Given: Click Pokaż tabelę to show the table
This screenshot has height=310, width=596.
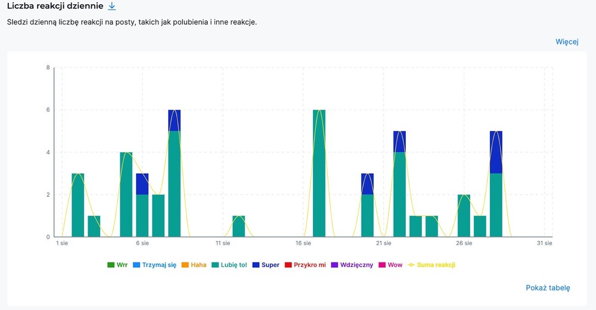Looking at the screenshot, I should tap(548, 288).
